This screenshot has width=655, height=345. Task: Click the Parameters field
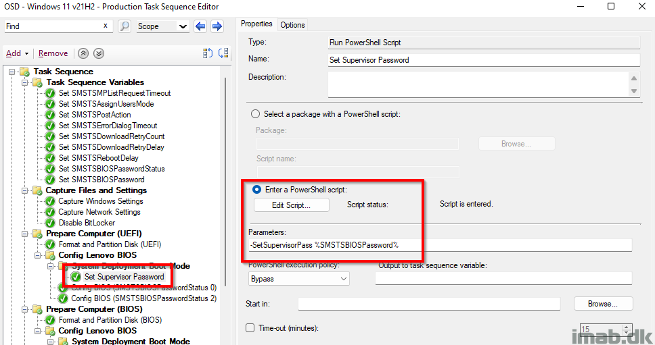point(441,245)
